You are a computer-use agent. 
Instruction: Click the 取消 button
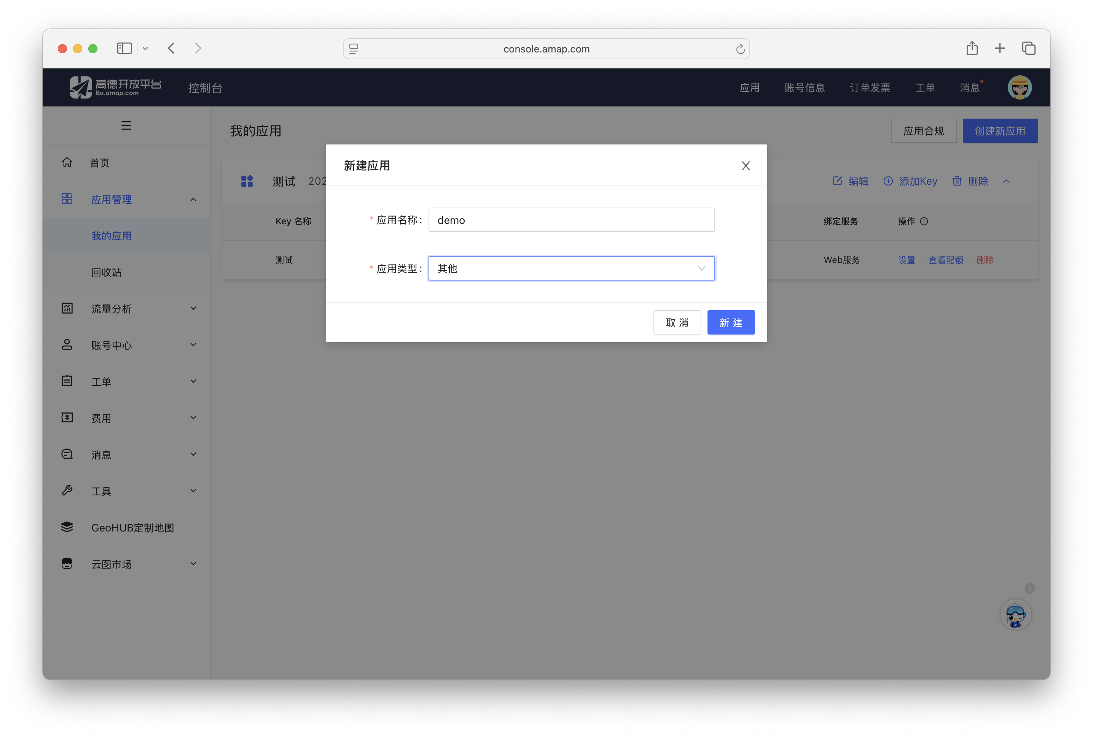[x=677, y=322]
